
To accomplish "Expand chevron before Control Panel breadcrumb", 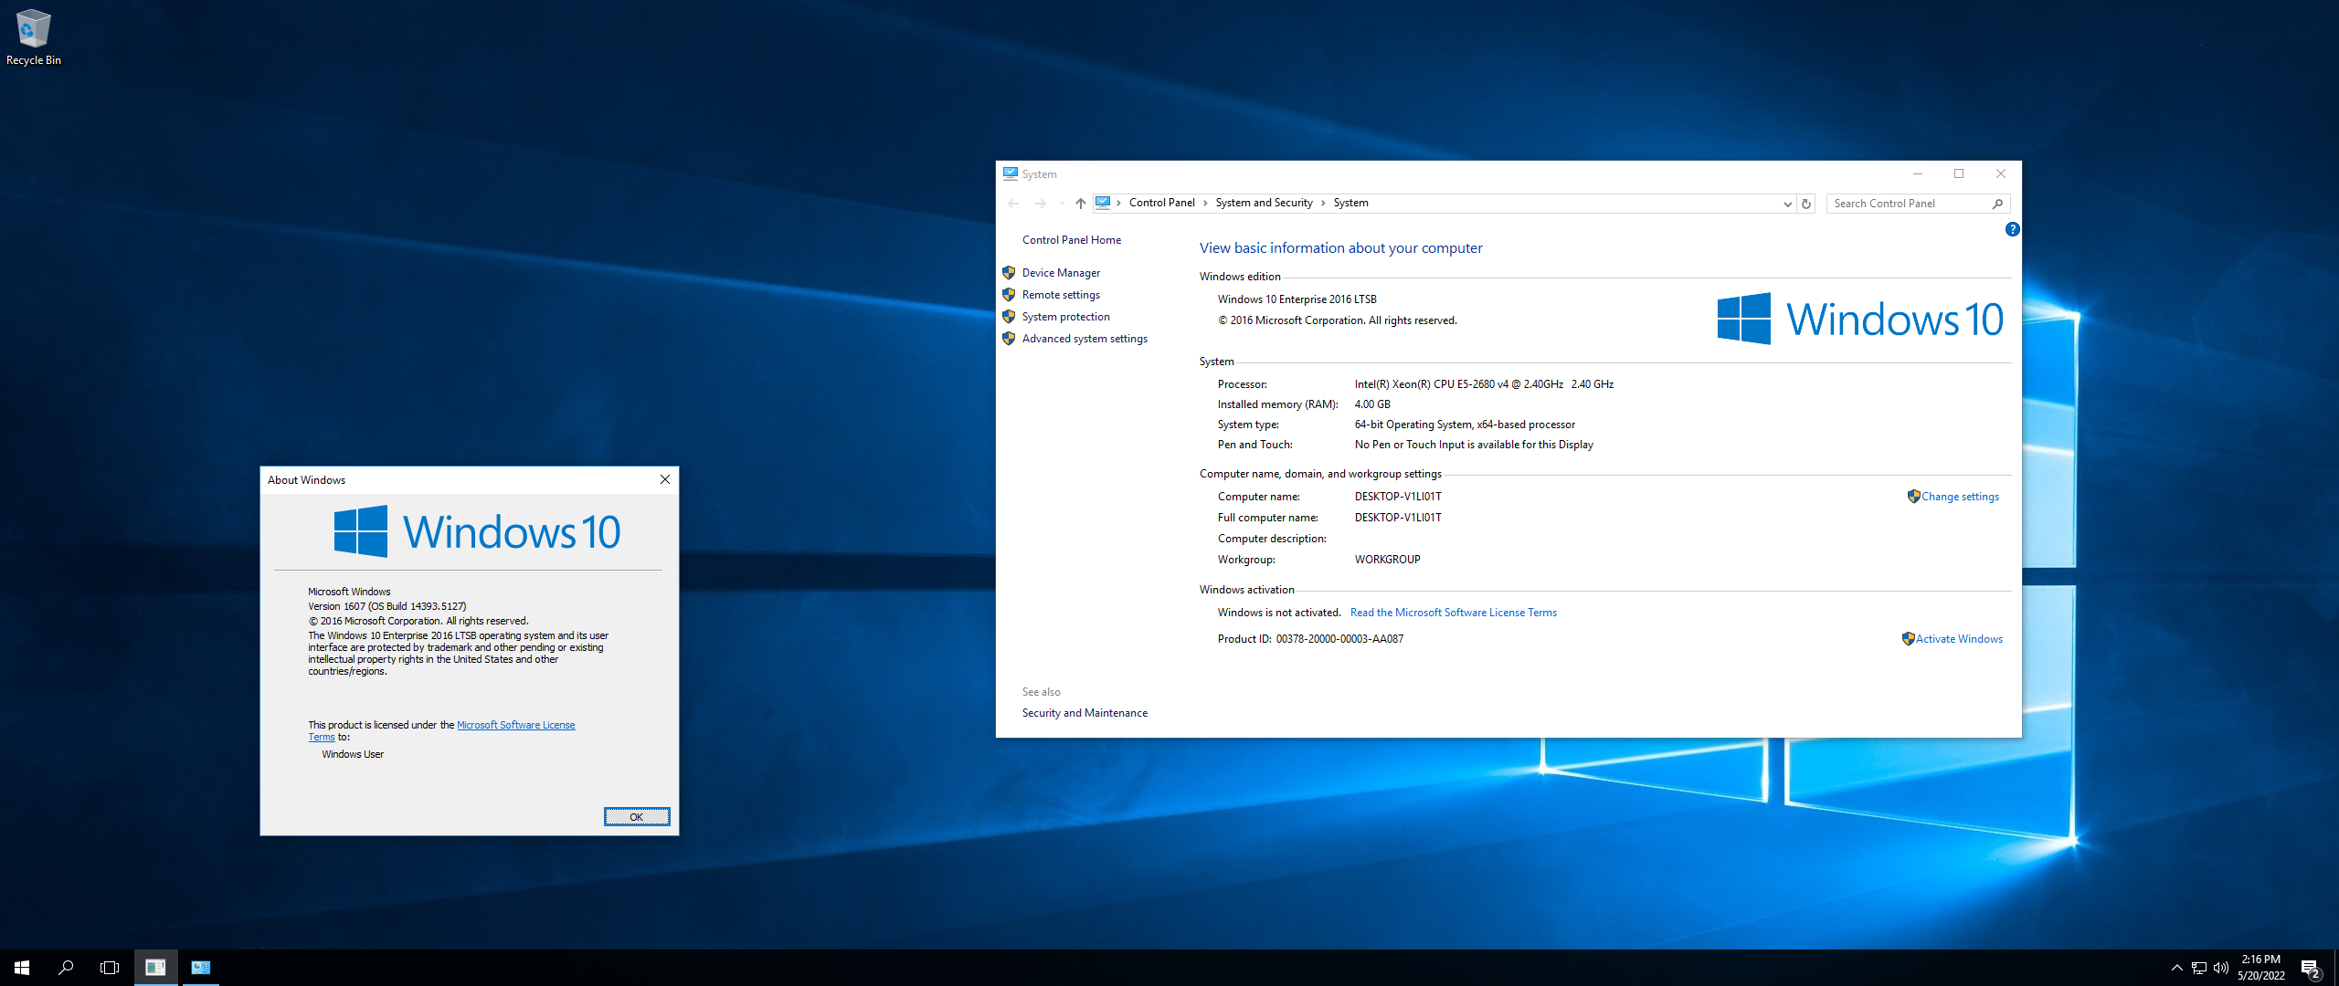I will (1118, 203).
